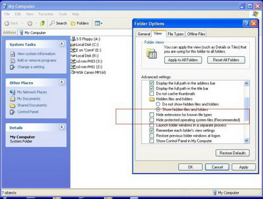Select Do not show hidden files radio
Image resolution: width=263 pixels, height=199 pixels.
point(158,104)
